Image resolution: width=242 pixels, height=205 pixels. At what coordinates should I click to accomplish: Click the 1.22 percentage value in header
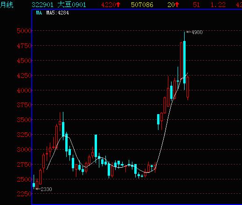click(x=218, y=5)
